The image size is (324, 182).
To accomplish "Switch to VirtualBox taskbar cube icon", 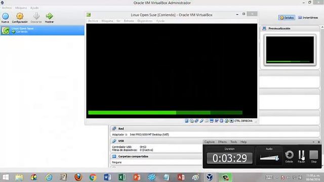I will click(210, 177).
